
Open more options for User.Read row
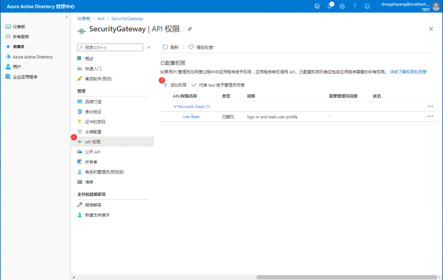[x=430, y=117]
